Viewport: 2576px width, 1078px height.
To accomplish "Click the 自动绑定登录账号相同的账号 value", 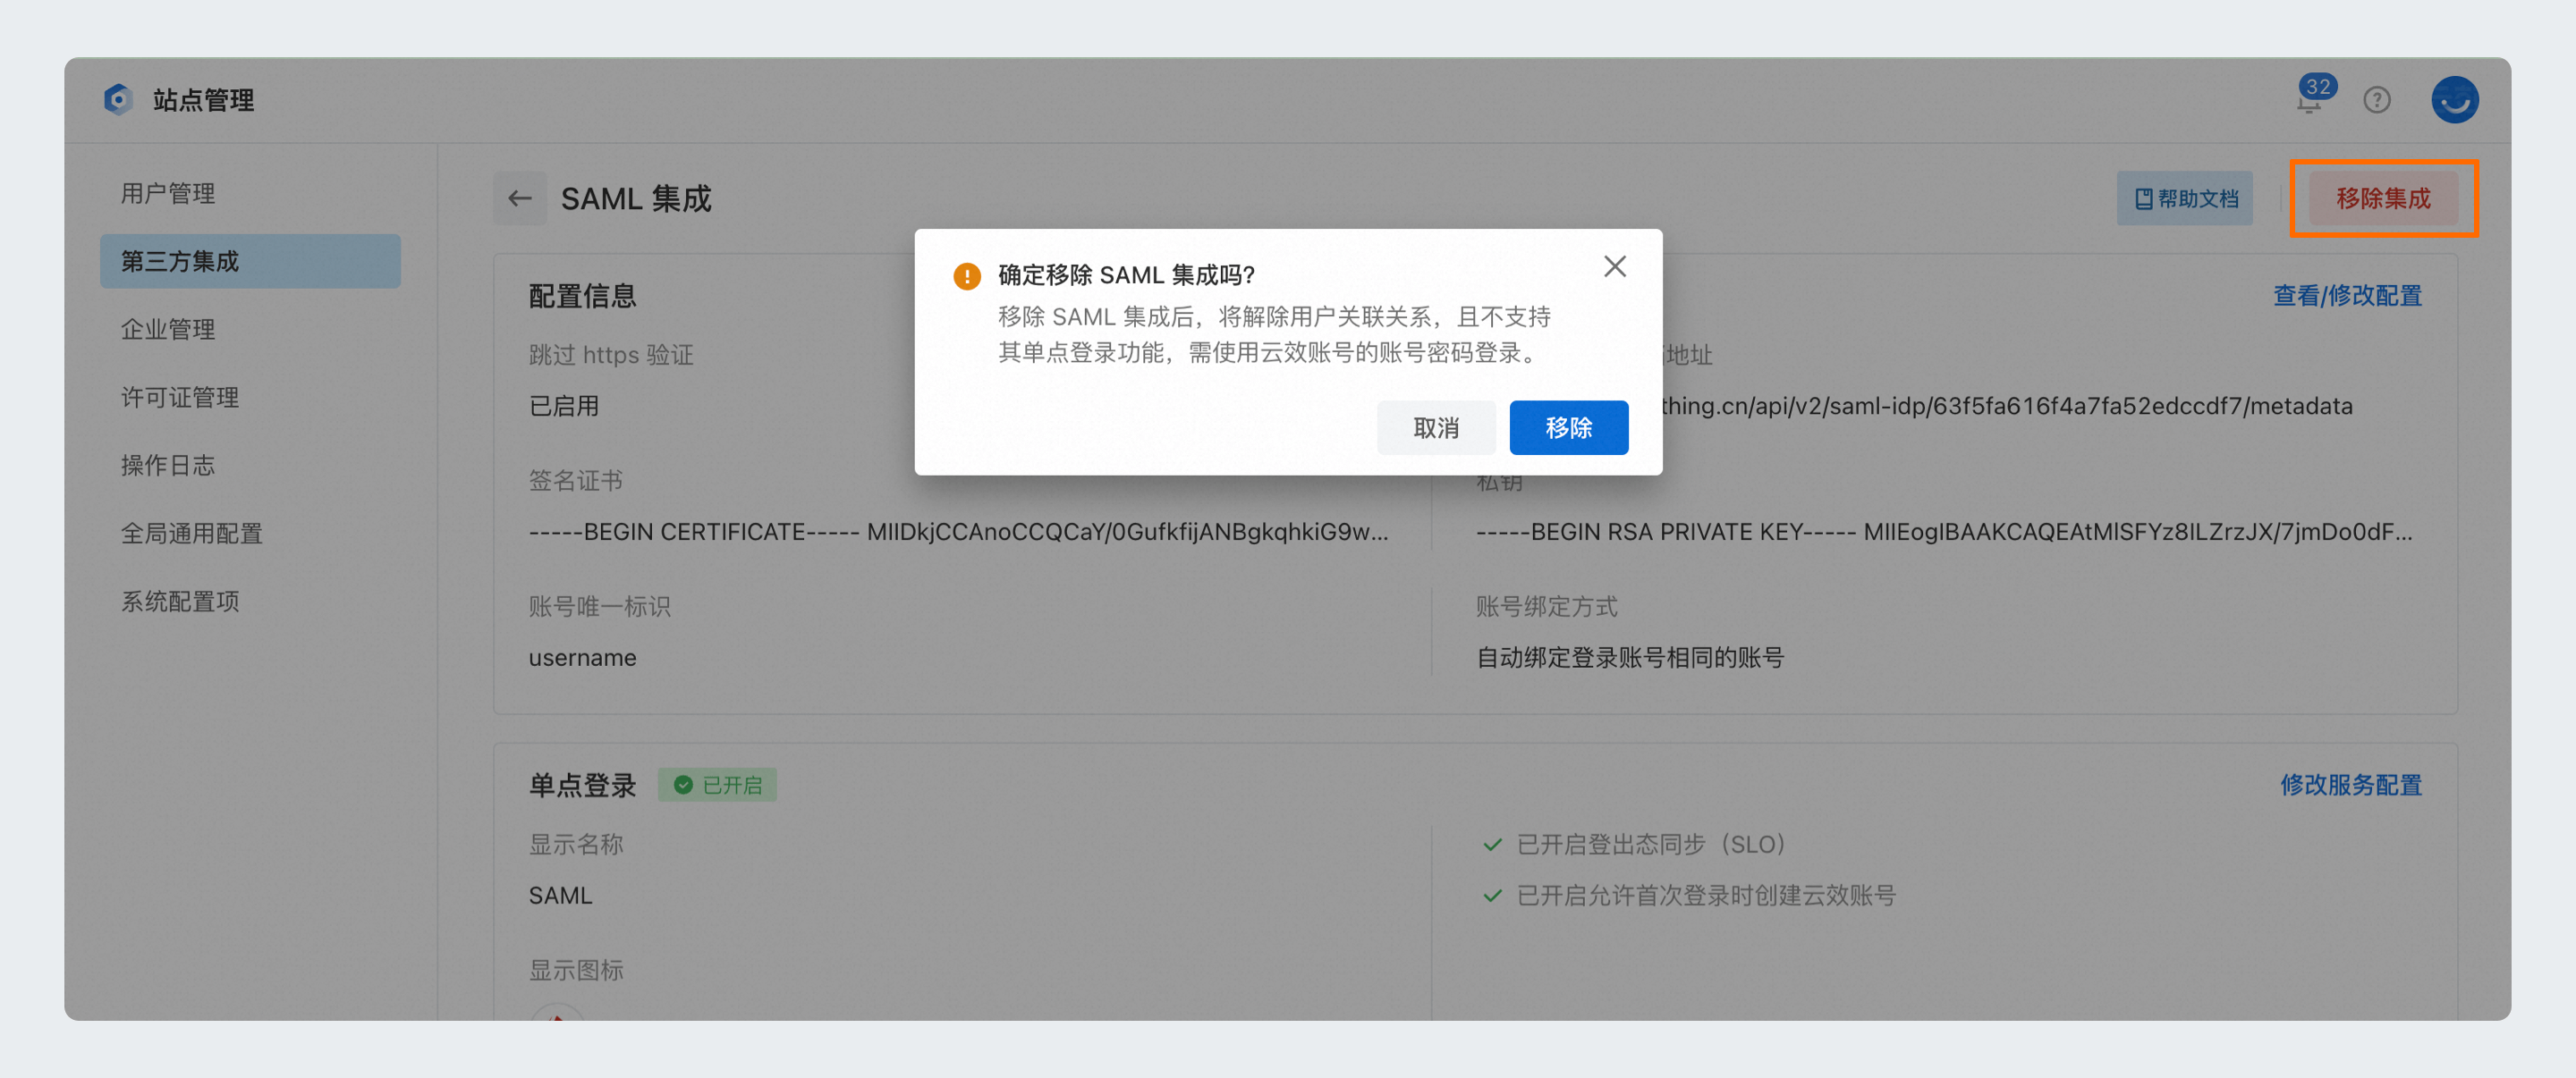I will coord(1630,659).
